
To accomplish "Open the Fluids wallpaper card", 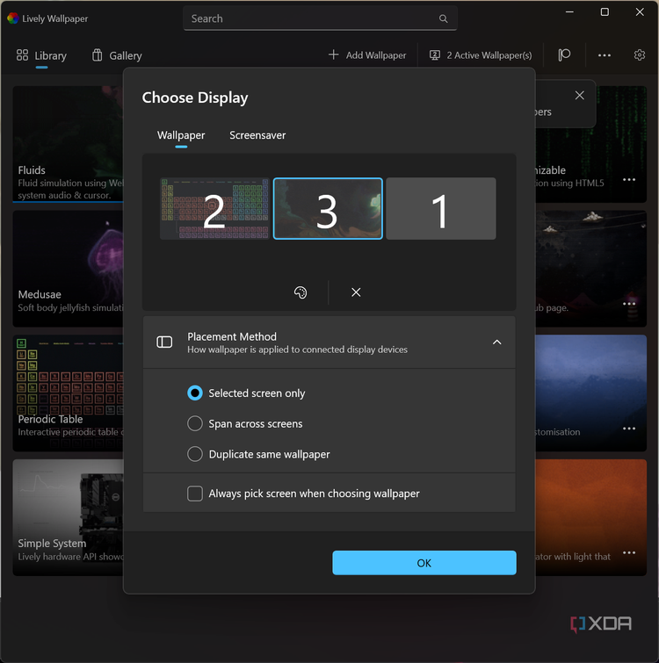I will click(68, 144).
